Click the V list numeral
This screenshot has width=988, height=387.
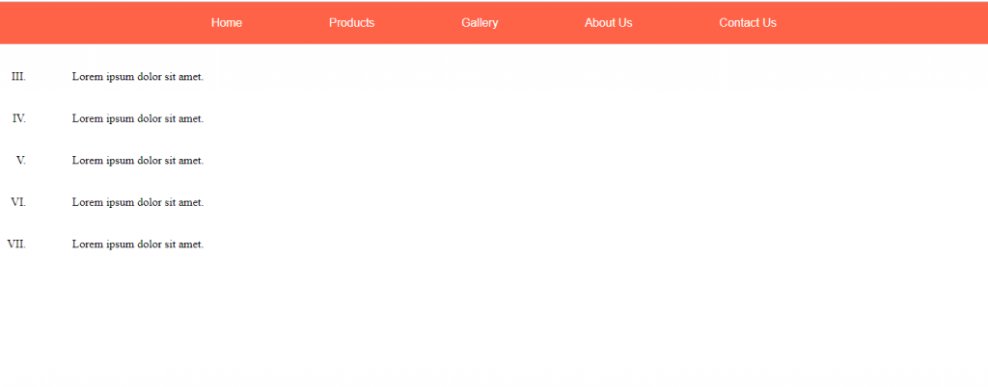[x=21, y=160]
